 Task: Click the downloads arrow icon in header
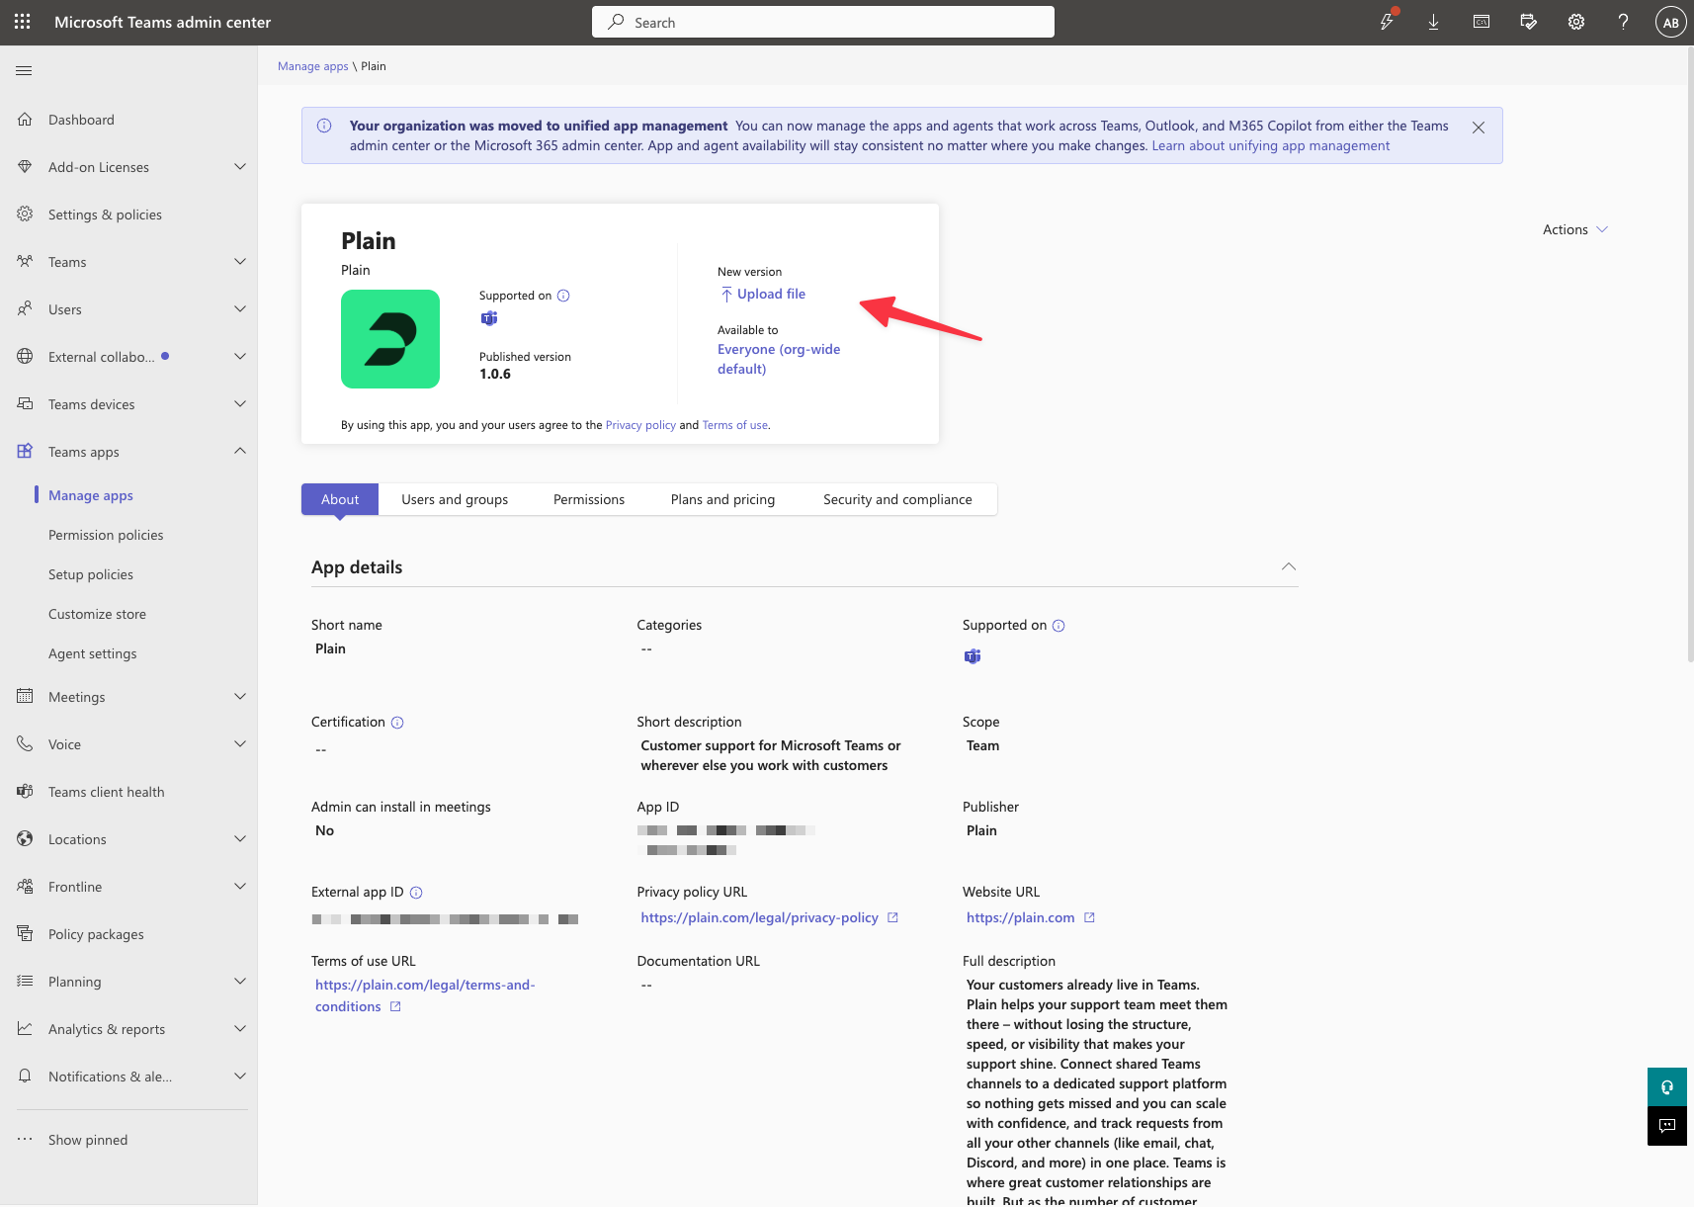pyautogui.click(x=1433, y=22)
